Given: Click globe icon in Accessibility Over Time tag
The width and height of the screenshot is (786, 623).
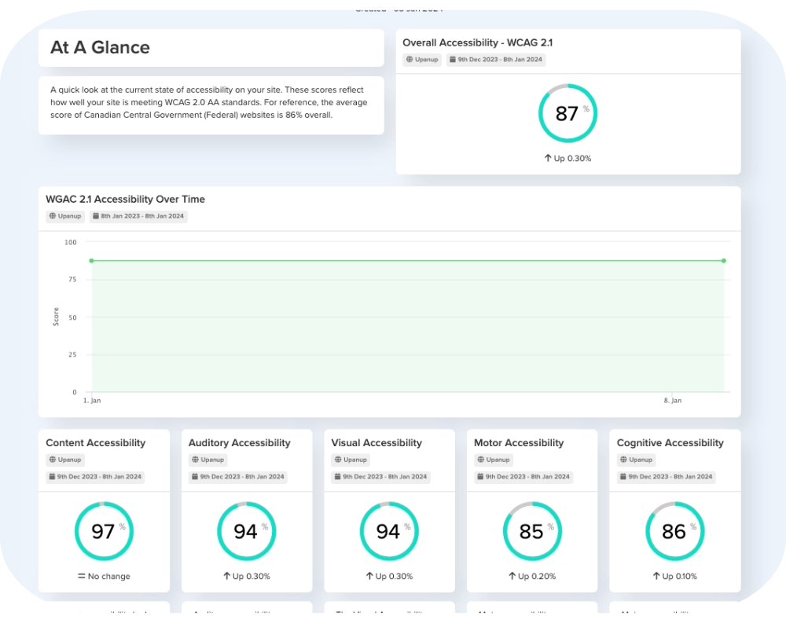Looking at the screenshot, I should click(x=52, y=216).
